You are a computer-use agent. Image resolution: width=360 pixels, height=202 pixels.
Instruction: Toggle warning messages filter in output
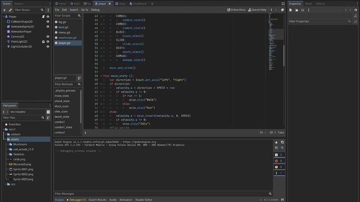[279, 167]
